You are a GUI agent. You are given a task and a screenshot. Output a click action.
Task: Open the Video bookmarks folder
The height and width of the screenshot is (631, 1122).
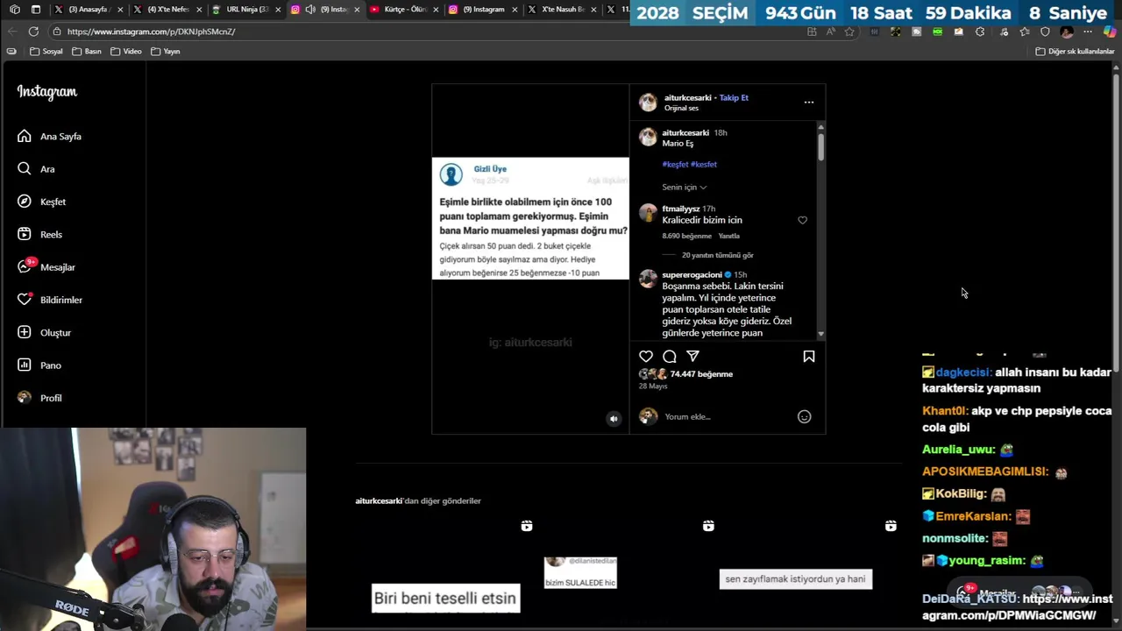pyautogui.click(x=125, y=52)
